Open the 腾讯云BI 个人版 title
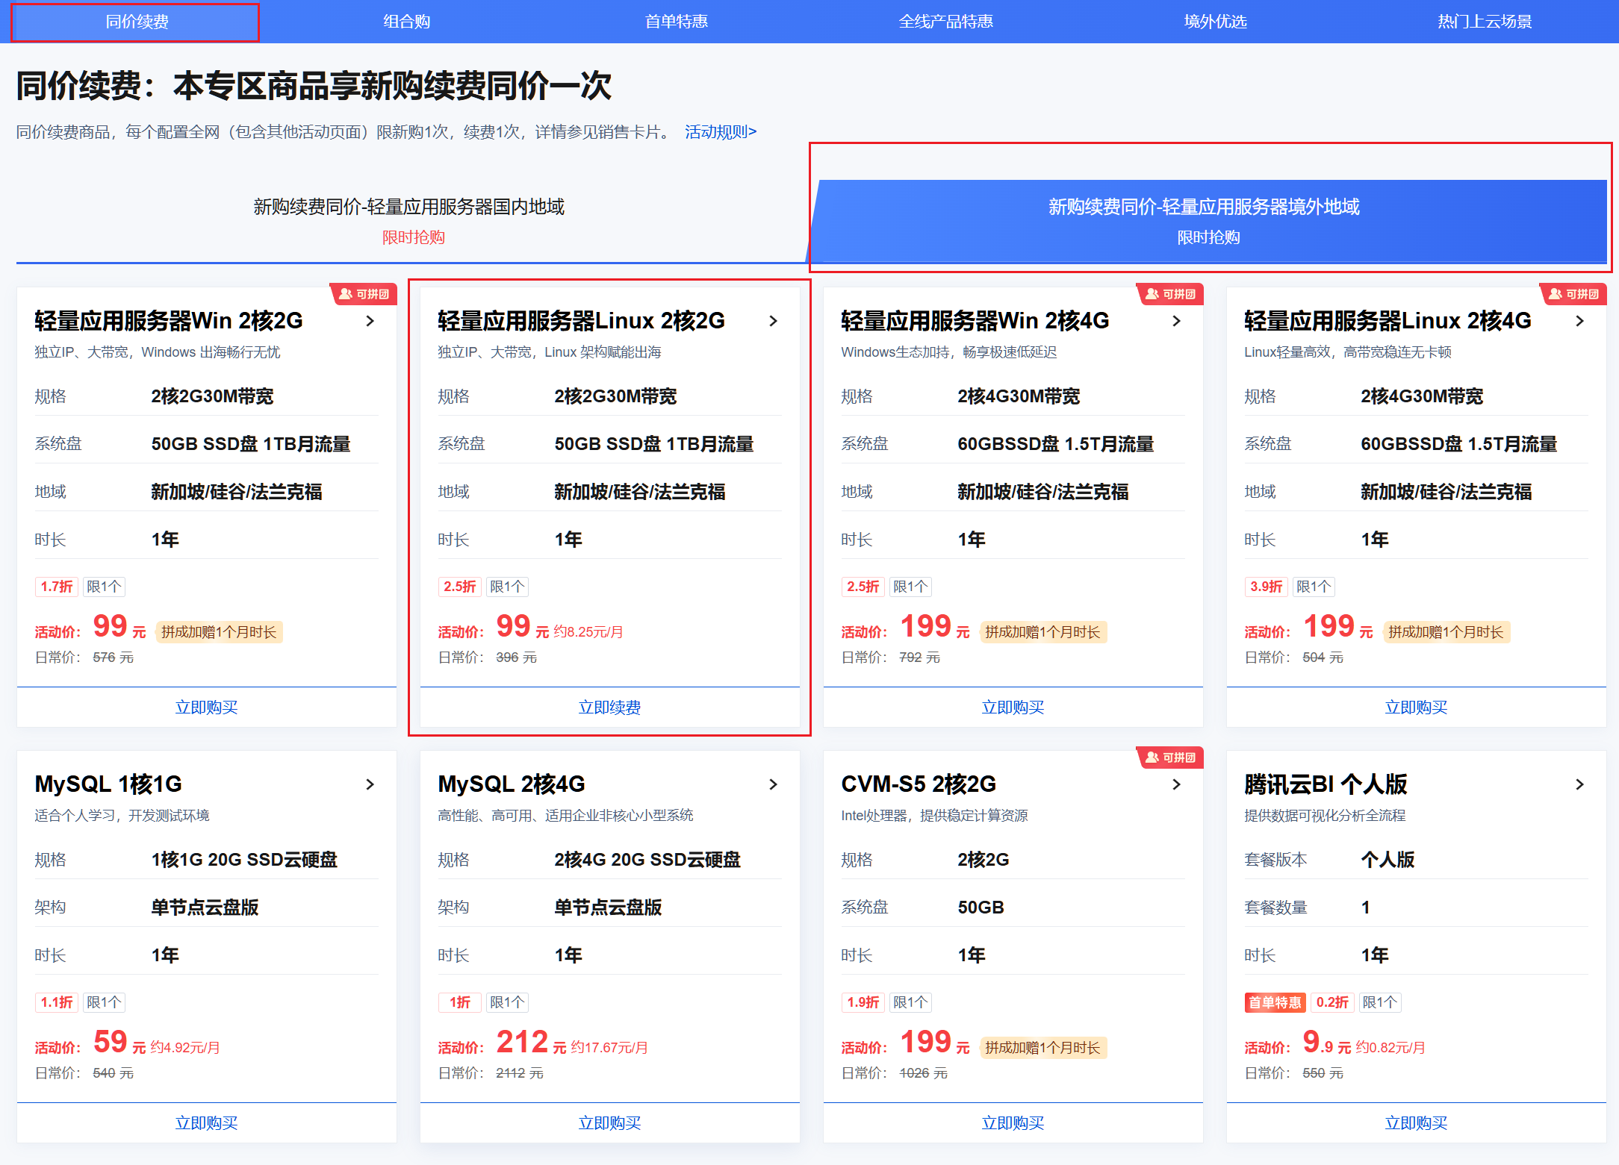Viewport: 1619px width, 1165px height. click(x=1326, y=784)
